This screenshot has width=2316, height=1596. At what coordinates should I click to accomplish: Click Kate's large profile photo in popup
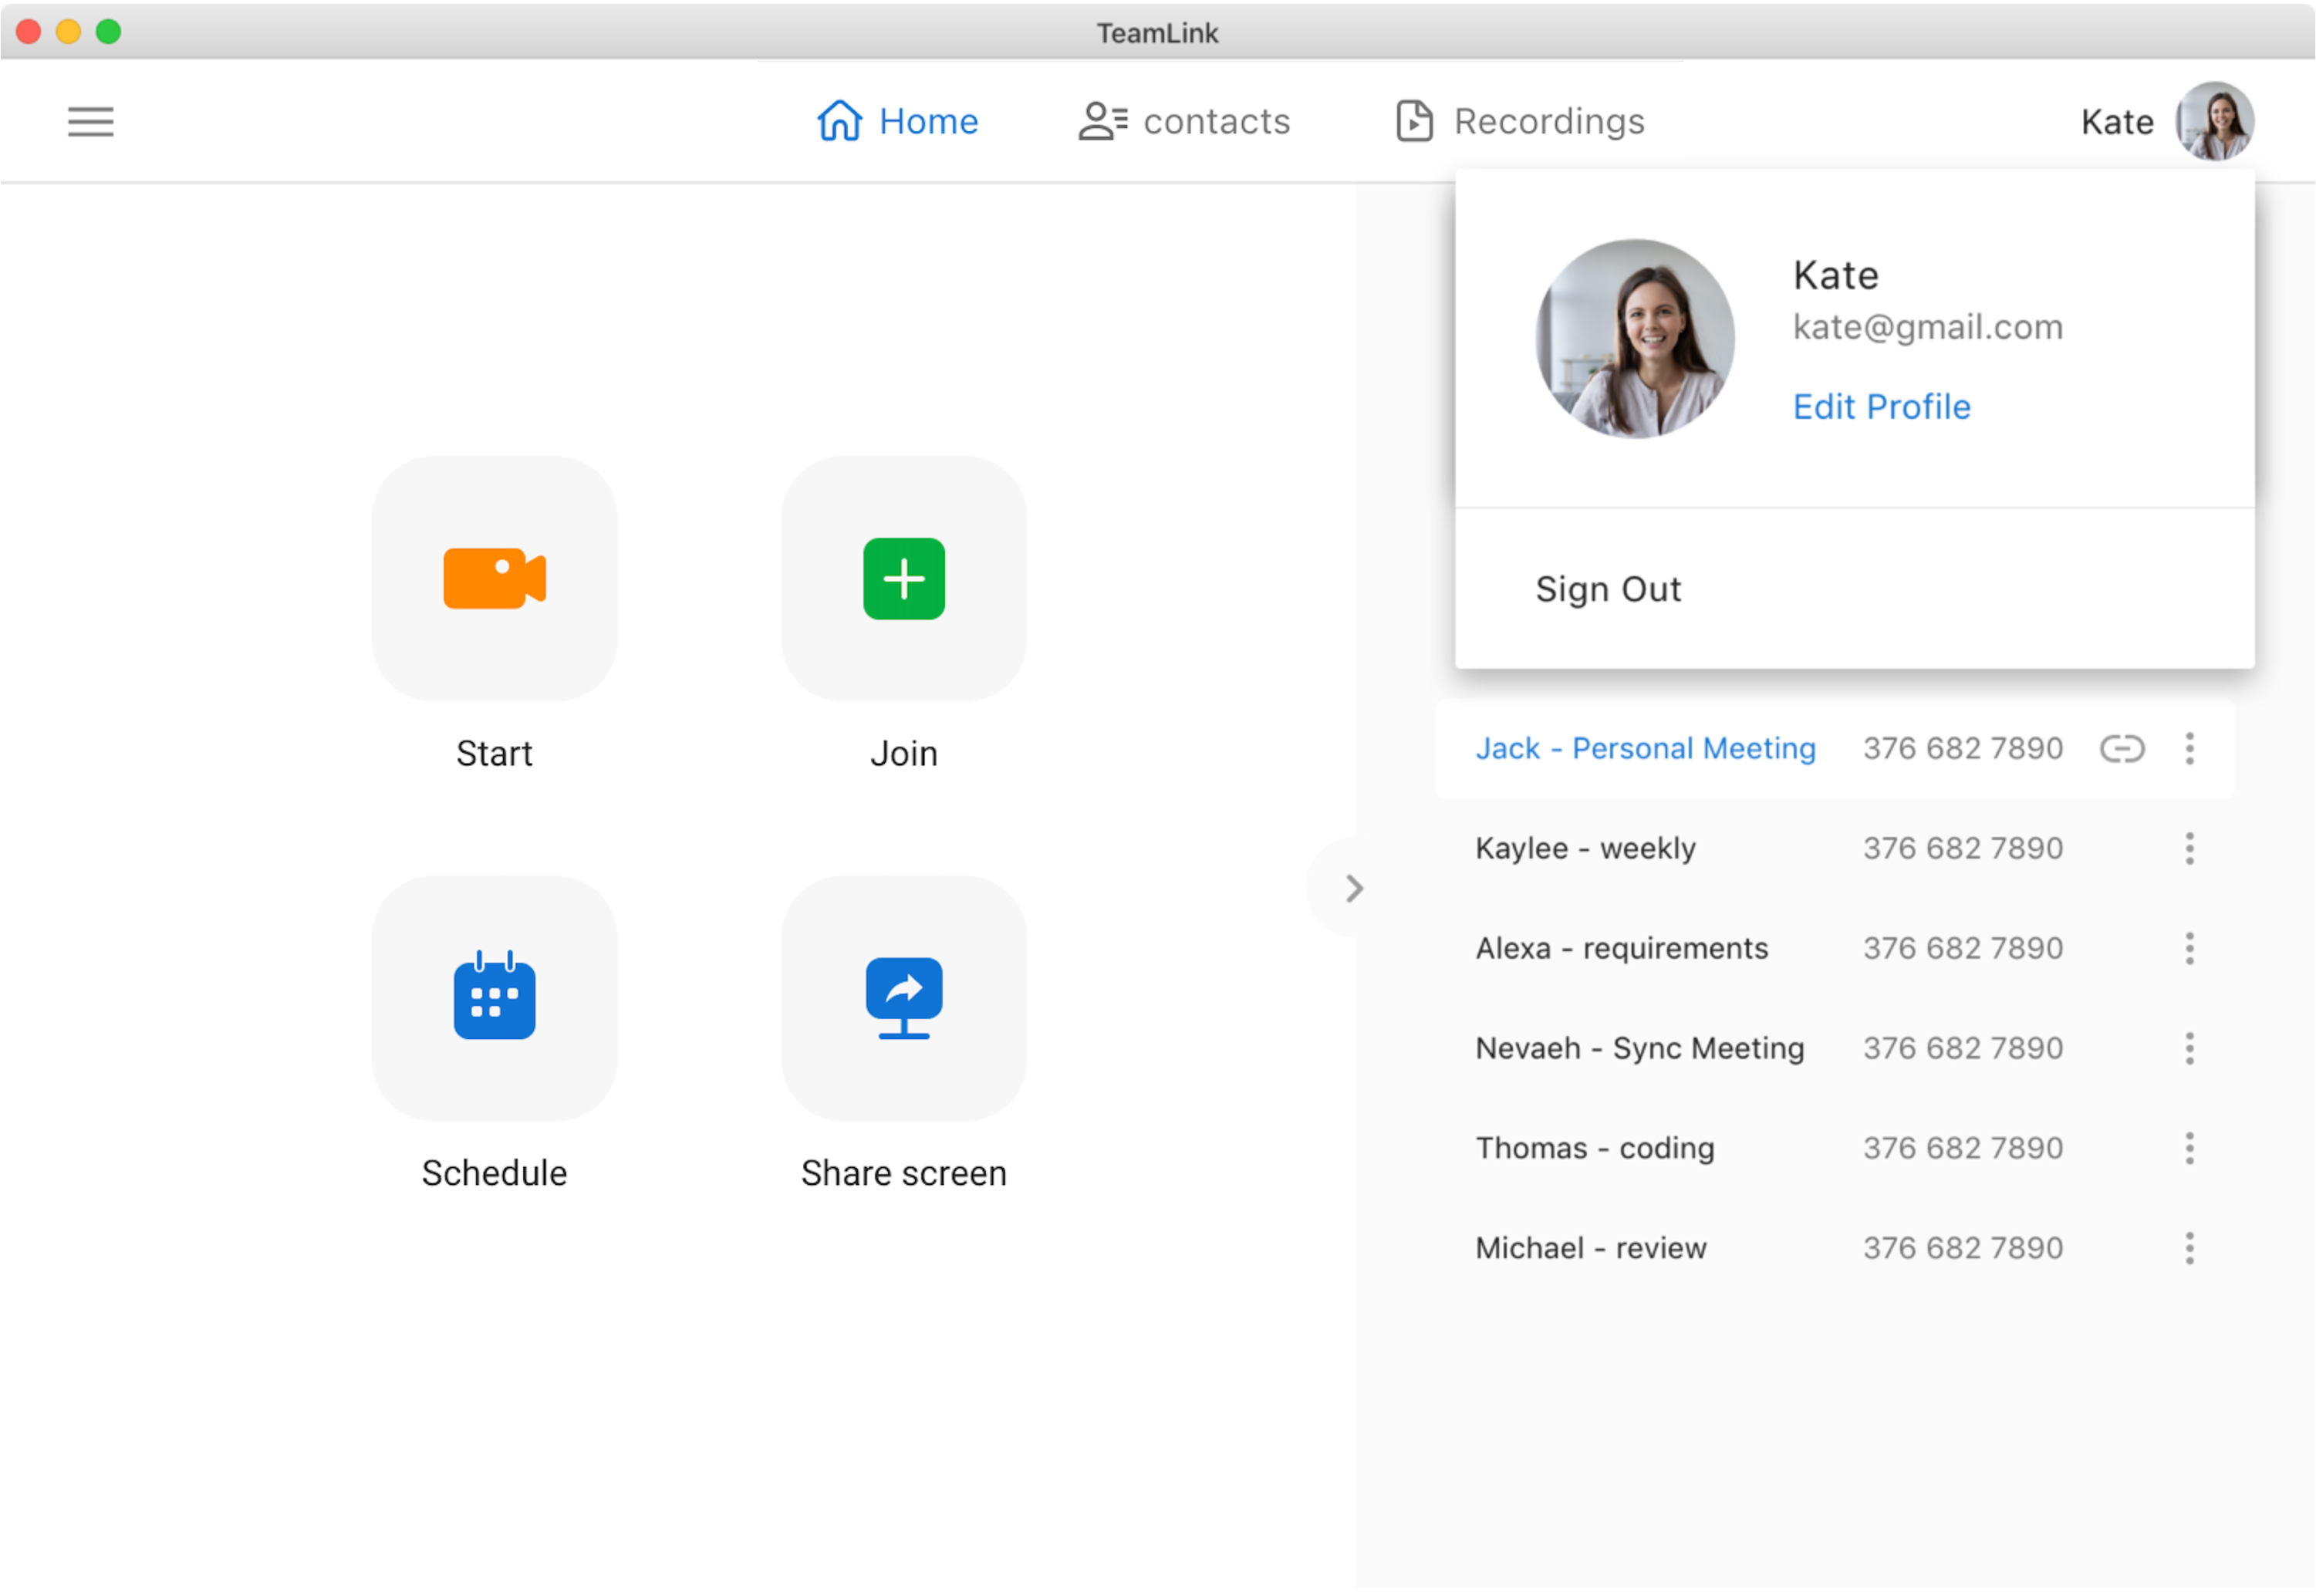pos(1634,338)
